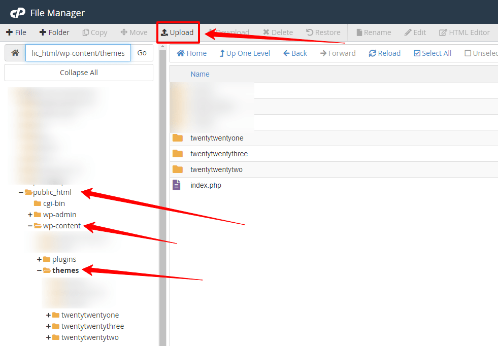Select public_html in the folder tree

[x=52, y=192]
